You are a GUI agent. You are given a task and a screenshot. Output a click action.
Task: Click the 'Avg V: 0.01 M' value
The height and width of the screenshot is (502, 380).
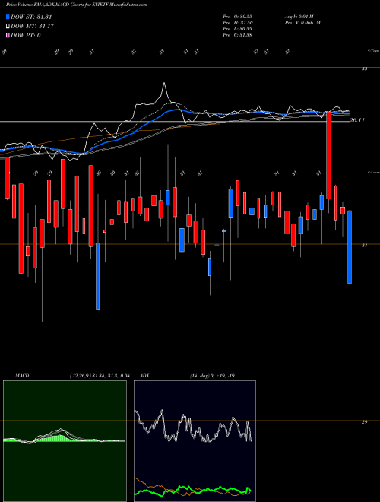299,17
